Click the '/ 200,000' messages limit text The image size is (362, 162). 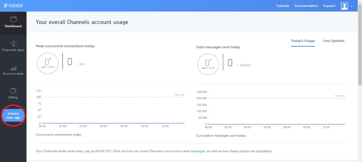[x=244, y=65]
